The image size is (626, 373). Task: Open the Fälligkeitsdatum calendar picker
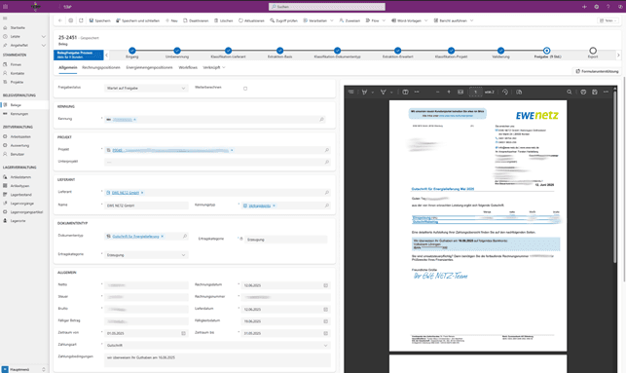(x=325, y=321)
